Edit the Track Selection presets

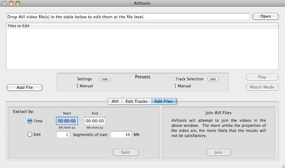[213, 79]
